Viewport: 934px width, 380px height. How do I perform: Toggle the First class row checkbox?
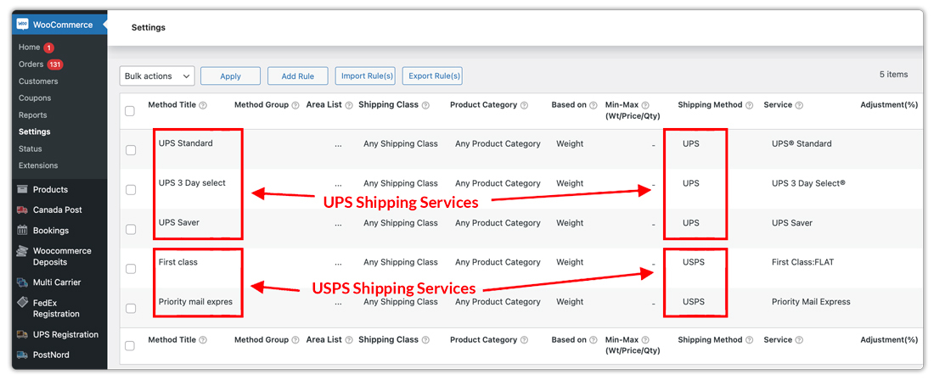pyautogui.click(x=131, y=269)
